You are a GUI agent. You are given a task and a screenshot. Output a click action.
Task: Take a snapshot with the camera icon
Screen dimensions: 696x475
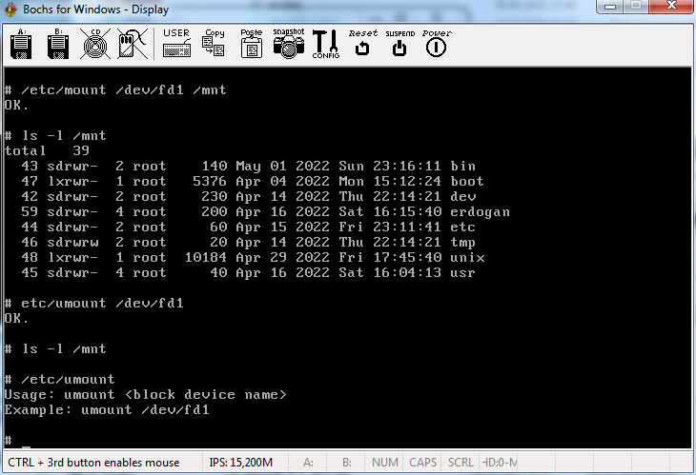tap(288, 44)
